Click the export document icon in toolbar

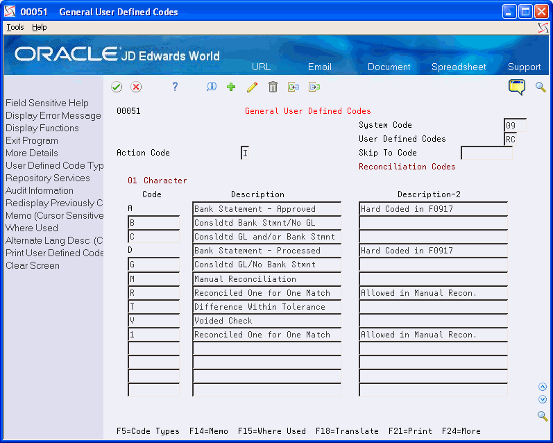314,87
